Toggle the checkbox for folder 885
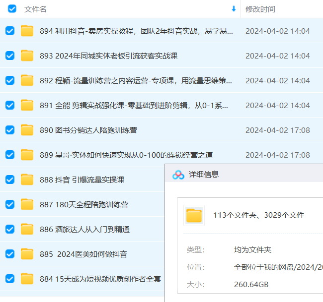 pos(10,254)
